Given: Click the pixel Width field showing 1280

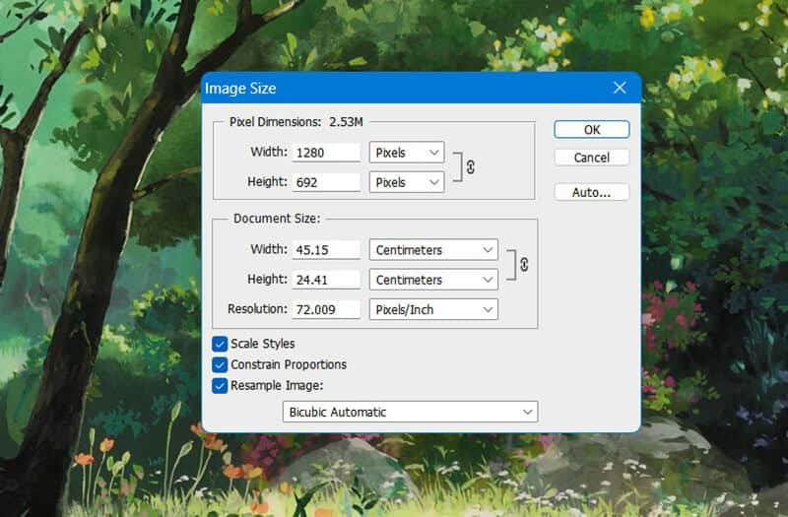Looking at the screenshot, I should click(x=326, y=153).
